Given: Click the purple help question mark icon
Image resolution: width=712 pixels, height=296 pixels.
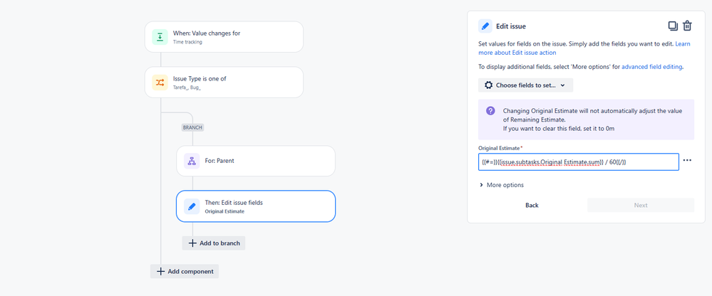Looking at the screenshot, I should pos(490,111).
